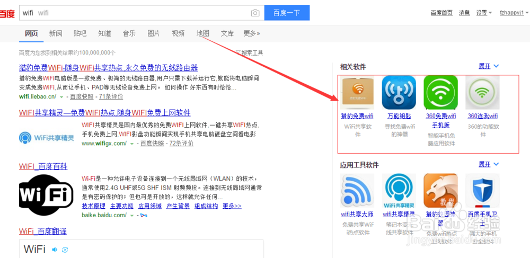Open the WIFI共享精灵—免费WIFI热点 result title

point(105,112)
